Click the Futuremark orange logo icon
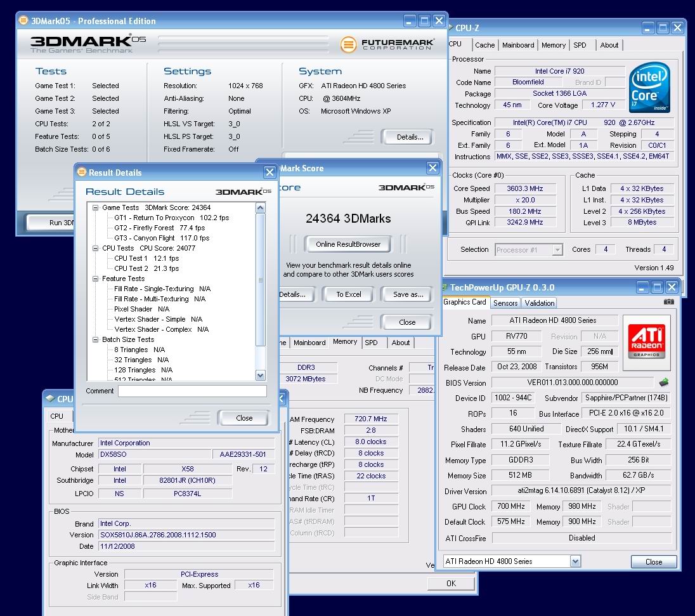 pos(348,44)
